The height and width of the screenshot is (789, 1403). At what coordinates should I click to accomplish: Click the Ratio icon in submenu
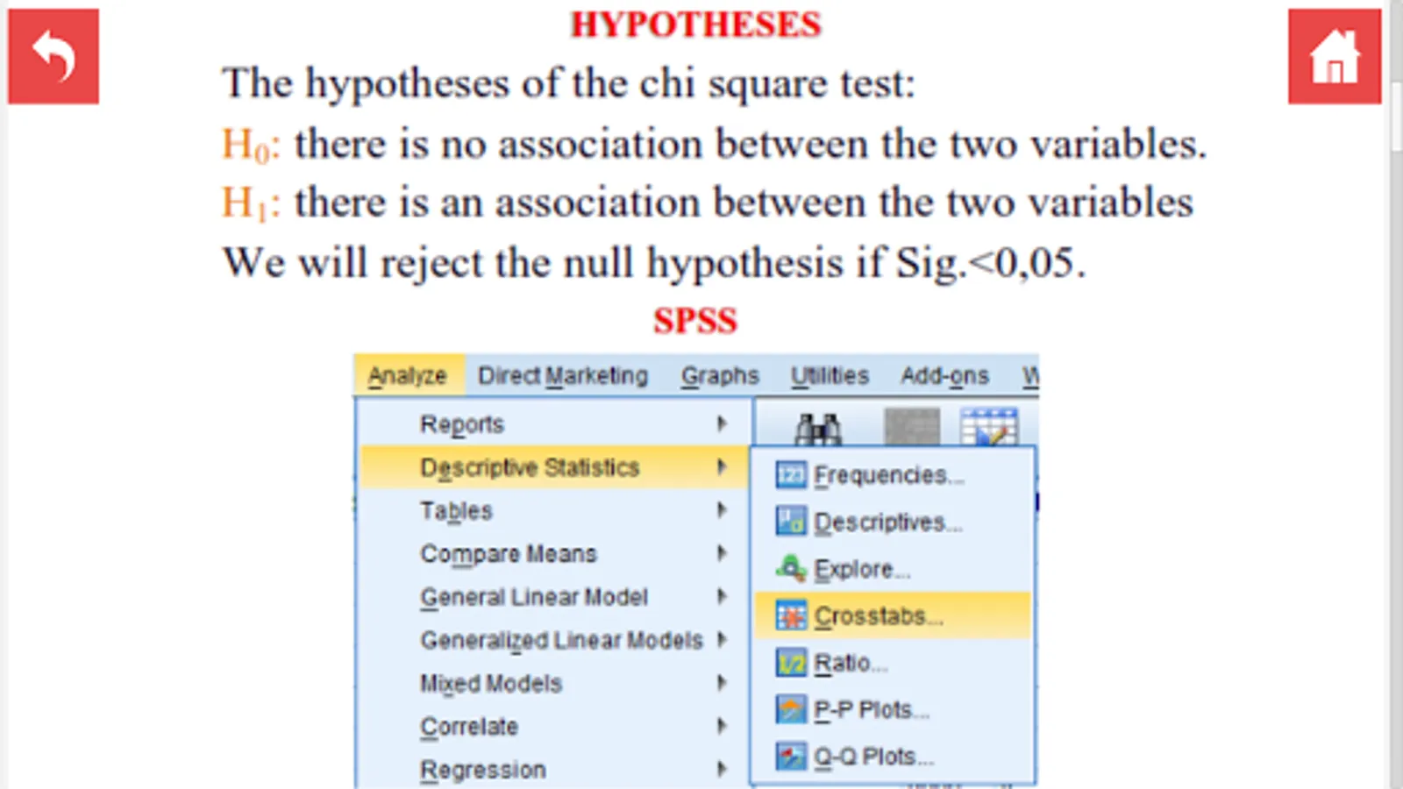pyautogui.click(x=791, y=663)
